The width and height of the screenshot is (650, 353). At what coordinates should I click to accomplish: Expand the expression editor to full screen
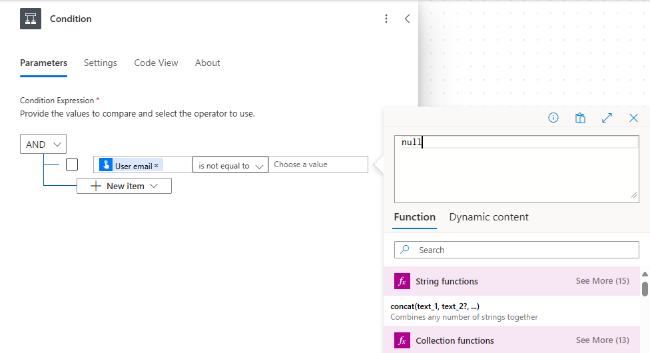607,118
